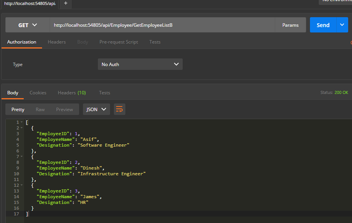This screenshot has height=223, width=352.
Task: Open the response Cookies tab
Action: point(38,92)
